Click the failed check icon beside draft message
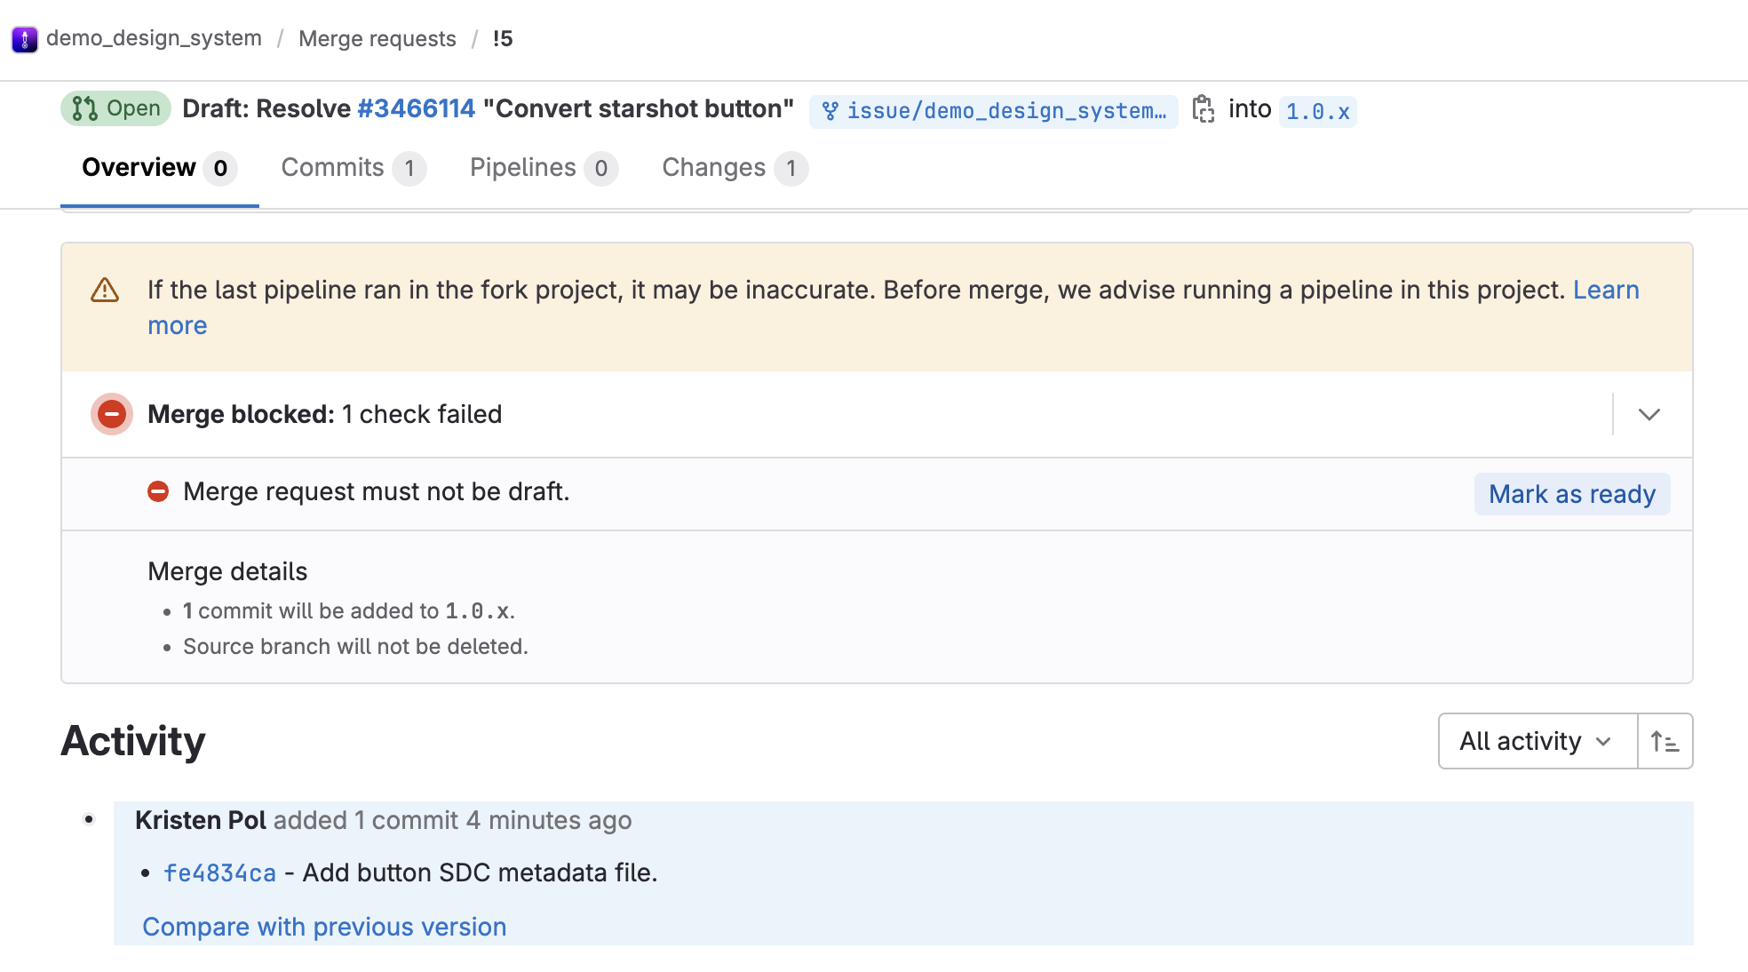 point(159,491)
